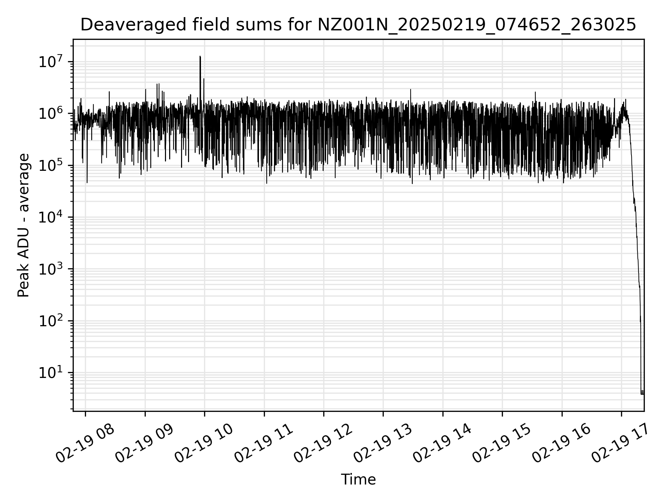Click the x tick label '02-19 16'
Image resolution: width=671 pixels, height=503 pixels.
pos(562,444)
